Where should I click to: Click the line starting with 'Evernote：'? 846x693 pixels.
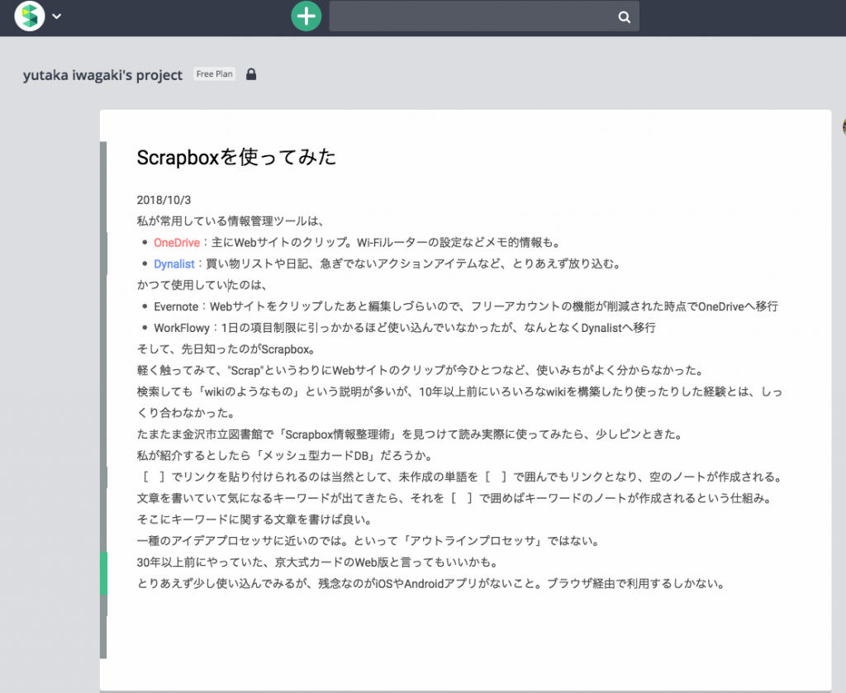tap(466, 306)
